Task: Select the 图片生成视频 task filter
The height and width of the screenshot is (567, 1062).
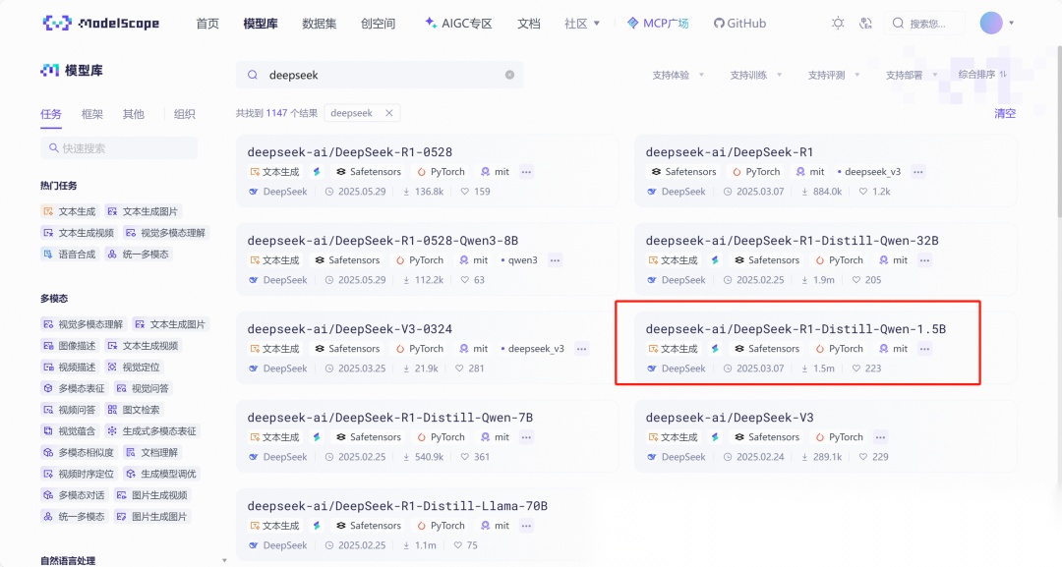Action: (x=151, y=495)
